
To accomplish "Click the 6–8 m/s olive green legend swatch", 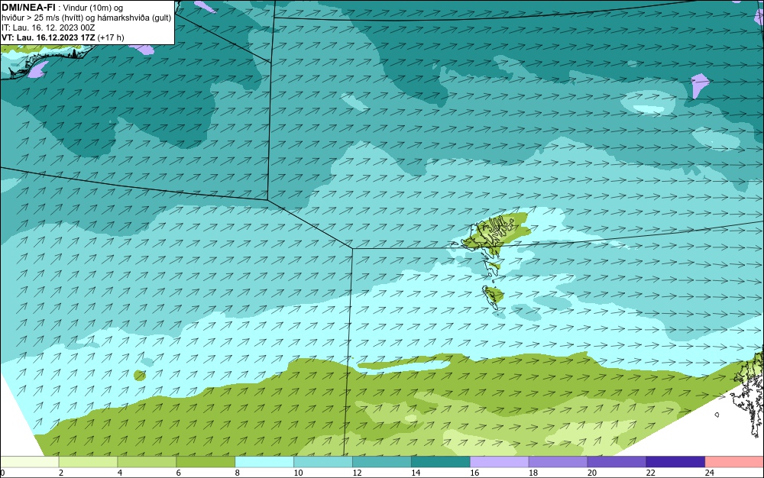I will pos(206,461).
